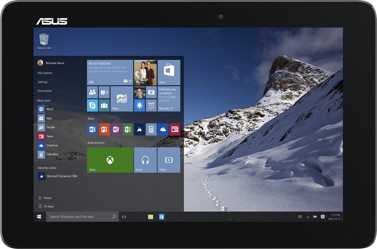Open the Camera tile
The height and width of the screenshot is (249, 377).
151,92
